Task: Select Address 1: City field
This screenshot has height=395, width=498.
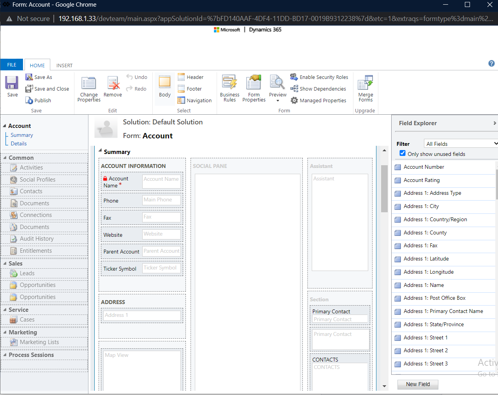Action: tap(421, 206)
